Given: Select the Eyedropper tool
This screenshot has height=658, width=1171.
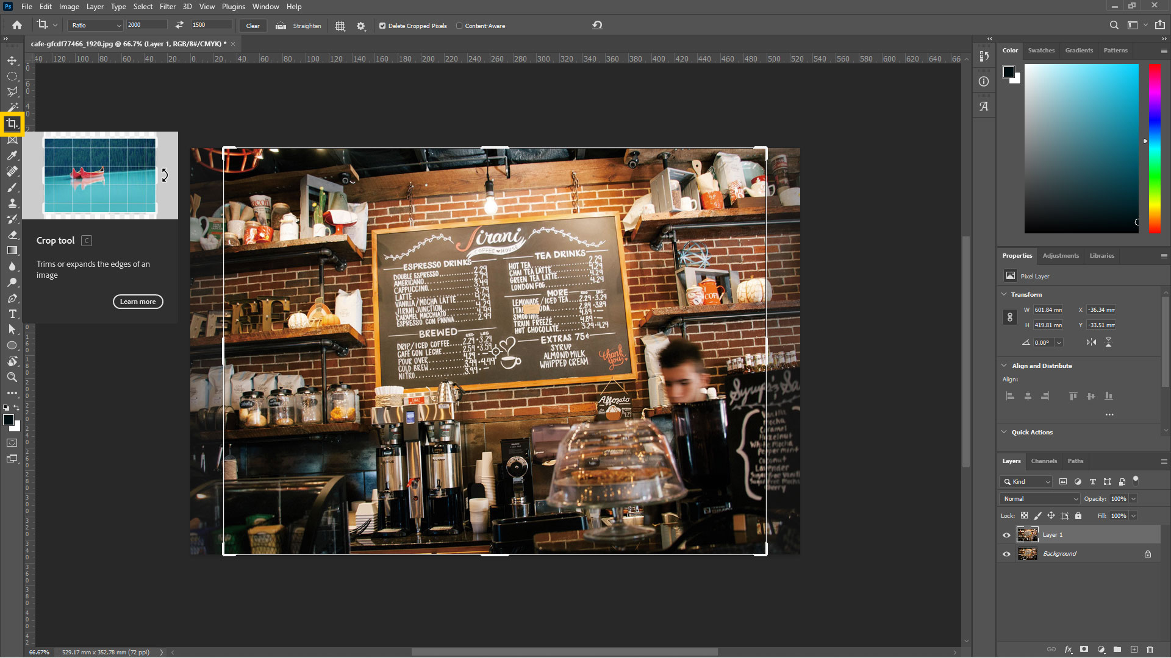Looking at the screenshot, I should coord(12,155).
